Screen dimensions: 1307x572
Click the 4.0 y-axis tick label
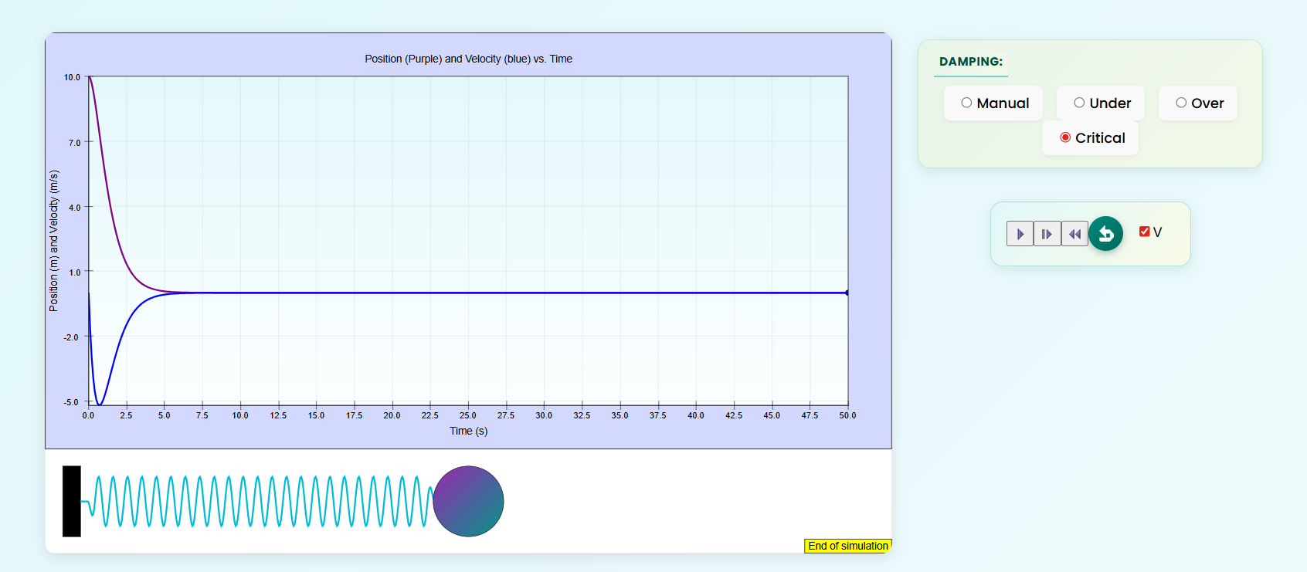74,208
